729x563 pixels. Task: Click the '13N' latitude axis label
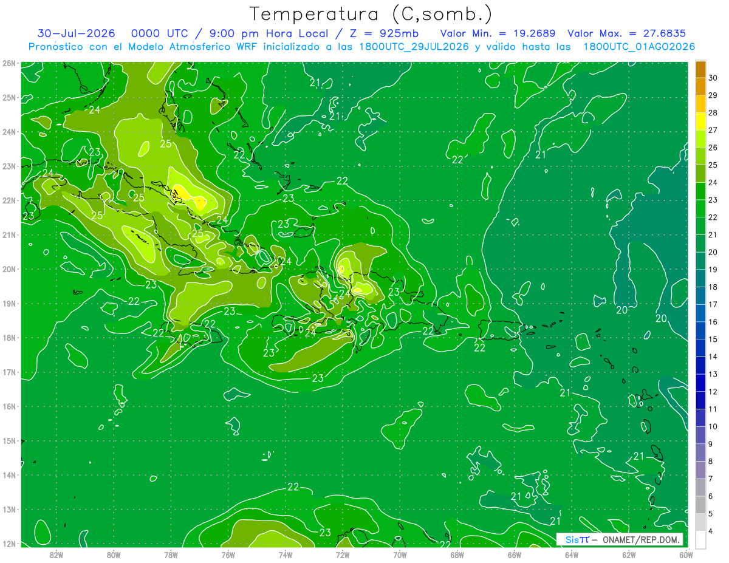9,510
